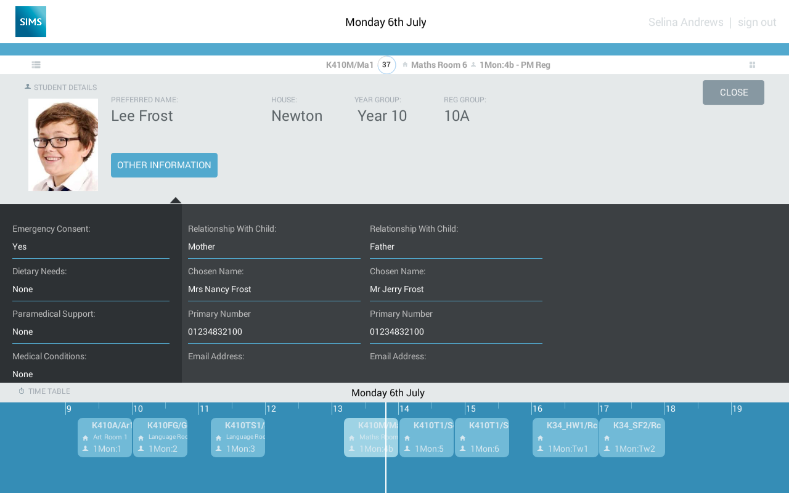
Task: Click the Time Table clock icon
Action: pos(22,391)
